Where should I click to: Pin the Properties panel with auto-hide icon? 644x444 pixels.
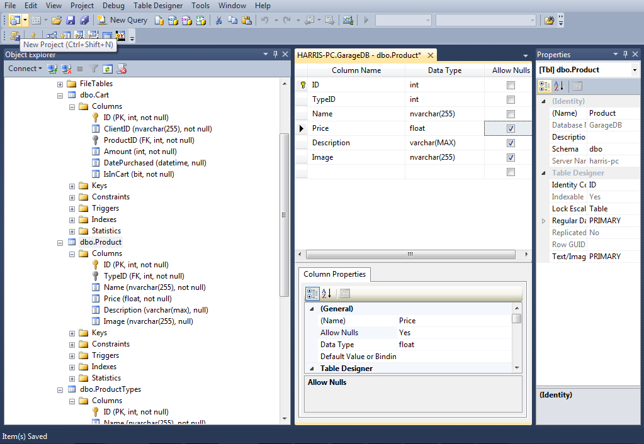coord(625,54)
